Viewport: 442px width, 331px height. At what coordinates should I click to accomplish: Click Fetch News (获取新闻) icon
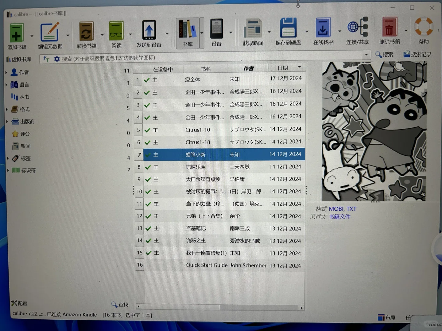(x=253, y=29)
